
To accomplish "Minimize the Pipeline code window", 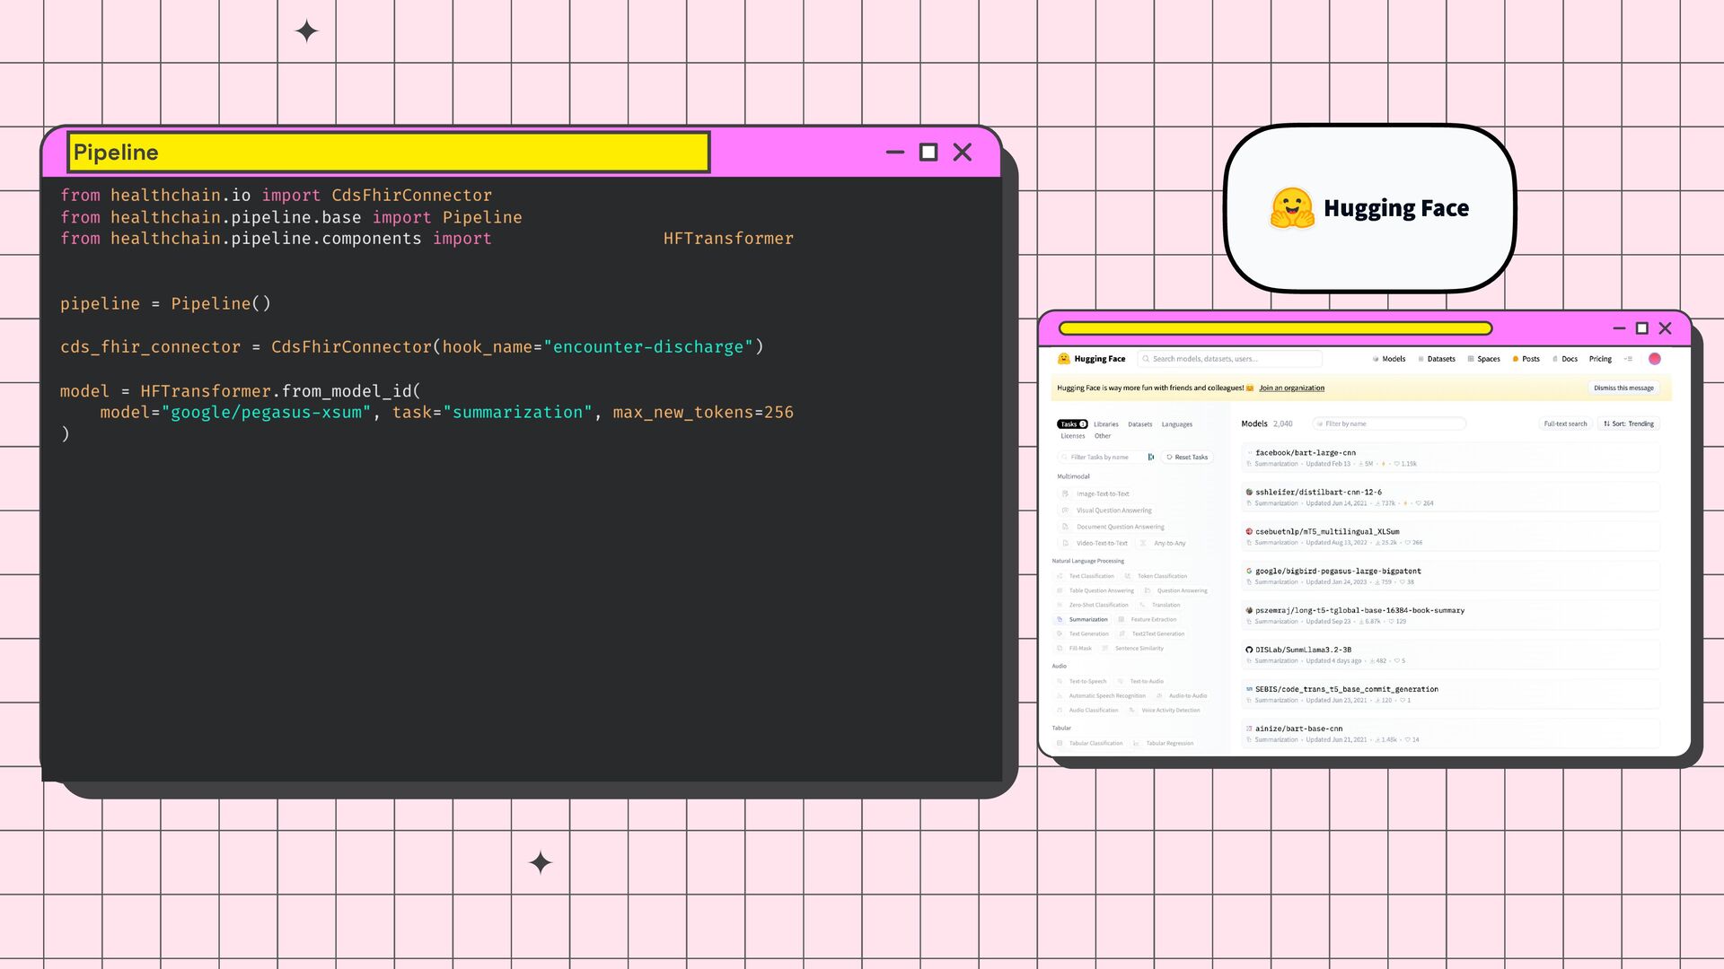I will (x=895, y=153).
